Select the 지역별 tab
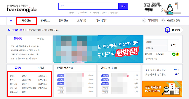Viewport: 189px width, 99px height. [41, 68]
